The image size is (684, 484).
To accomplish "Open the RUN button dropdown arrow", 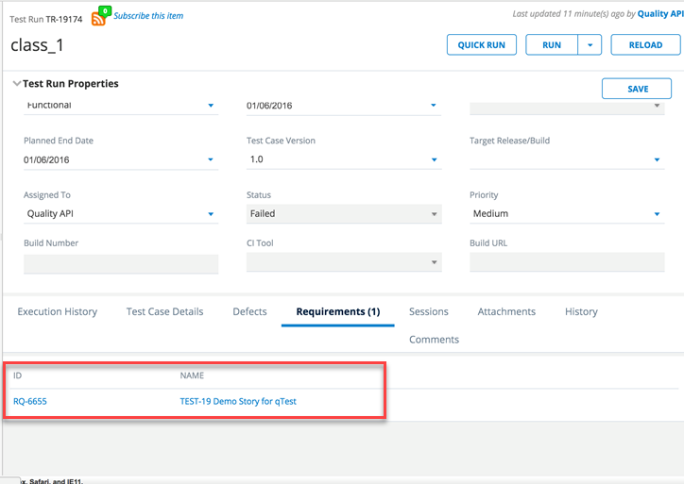I will click(x=590, y=45).
